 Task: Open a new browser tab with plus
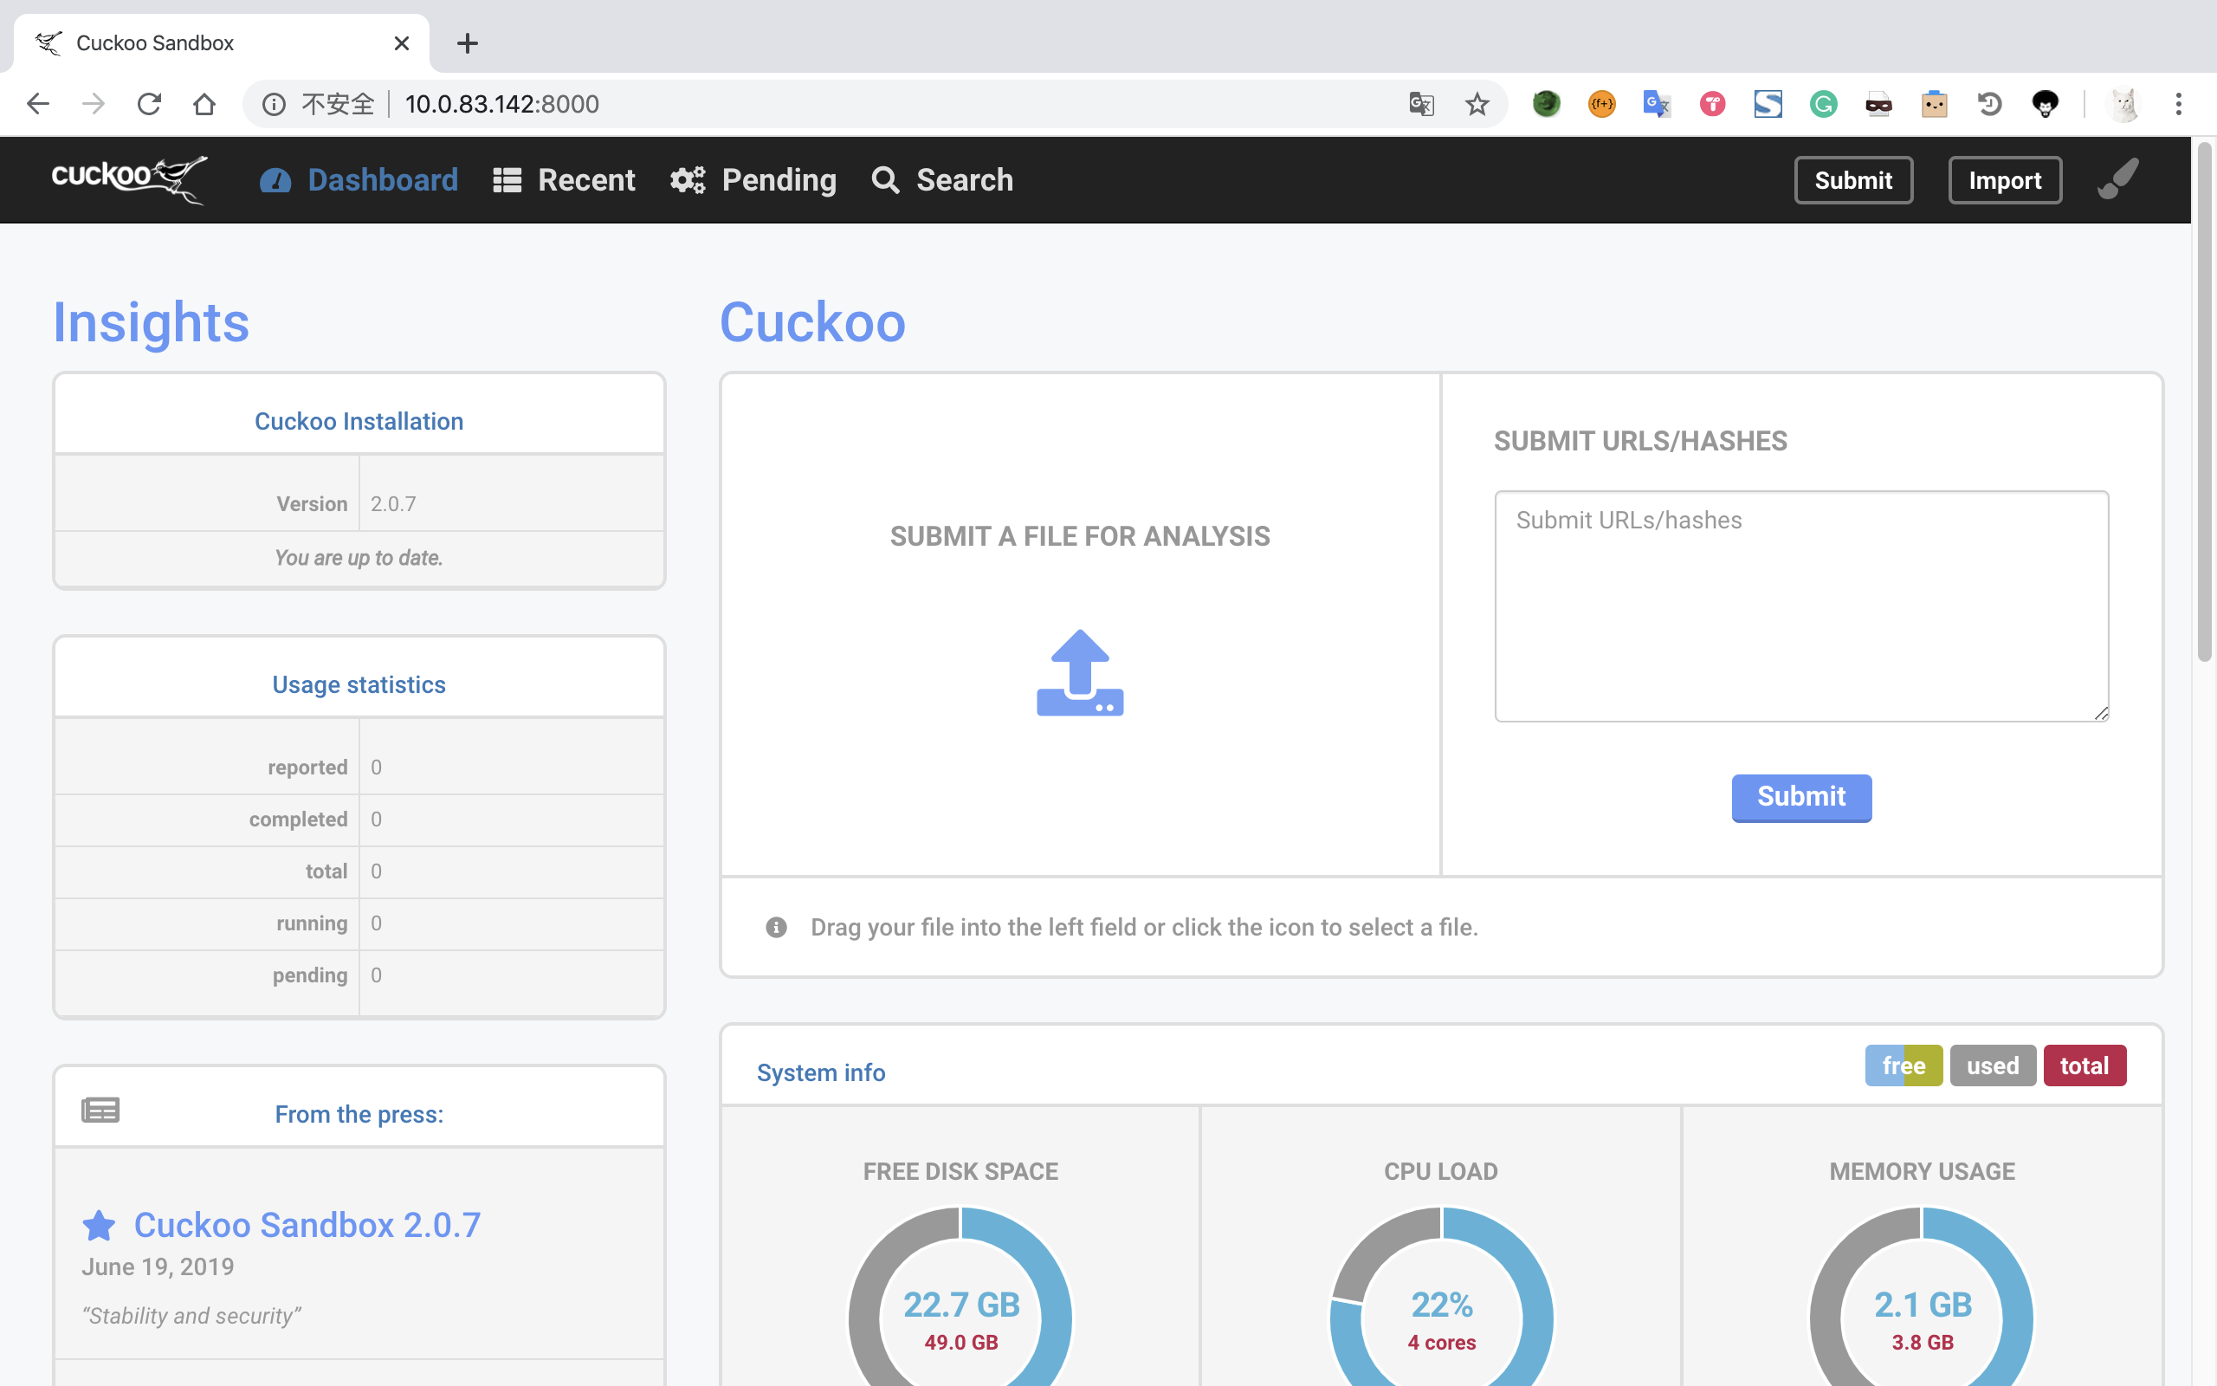point(468,43)
